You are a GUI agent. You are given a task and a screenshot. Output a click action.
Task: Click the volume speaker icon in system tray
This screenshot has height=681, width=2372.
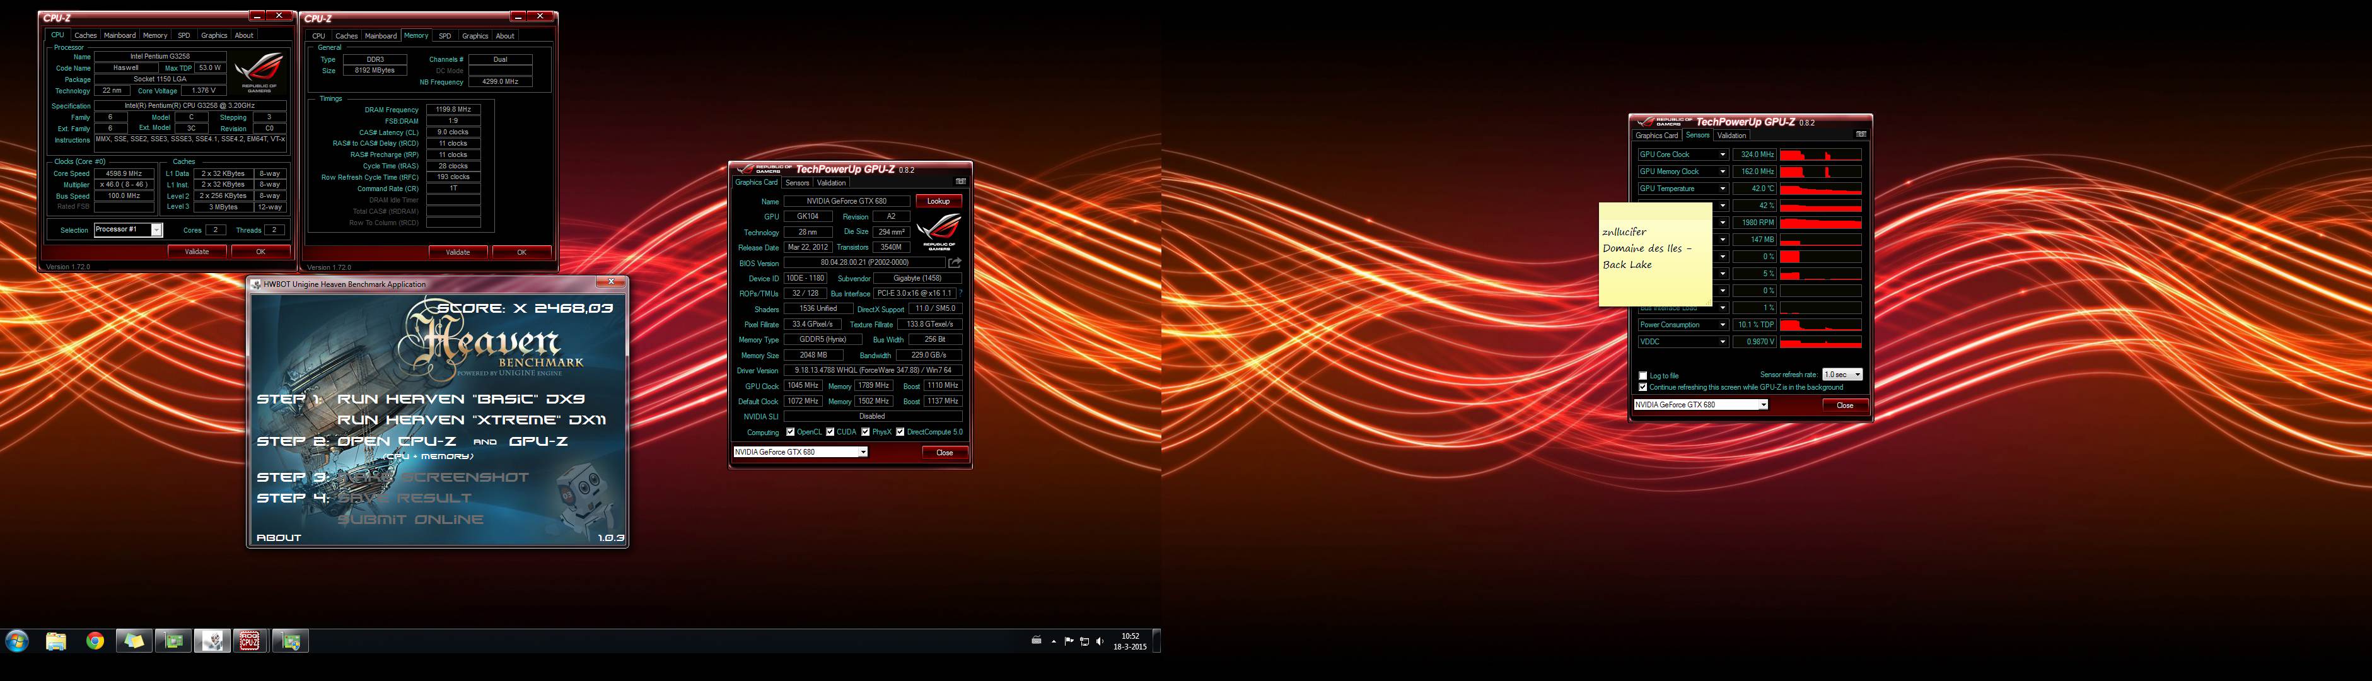1100,641
